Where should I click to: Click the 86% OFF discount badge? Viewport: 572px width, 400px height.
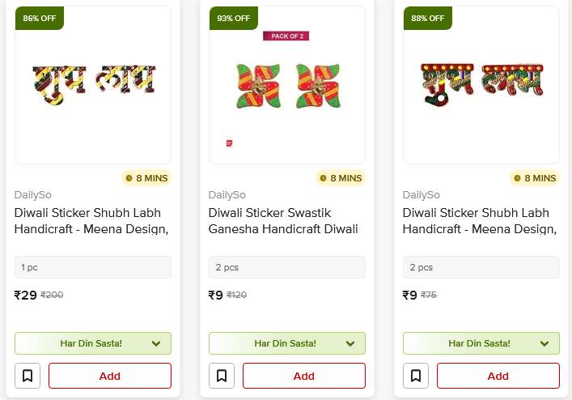click(x=38, y=18)
